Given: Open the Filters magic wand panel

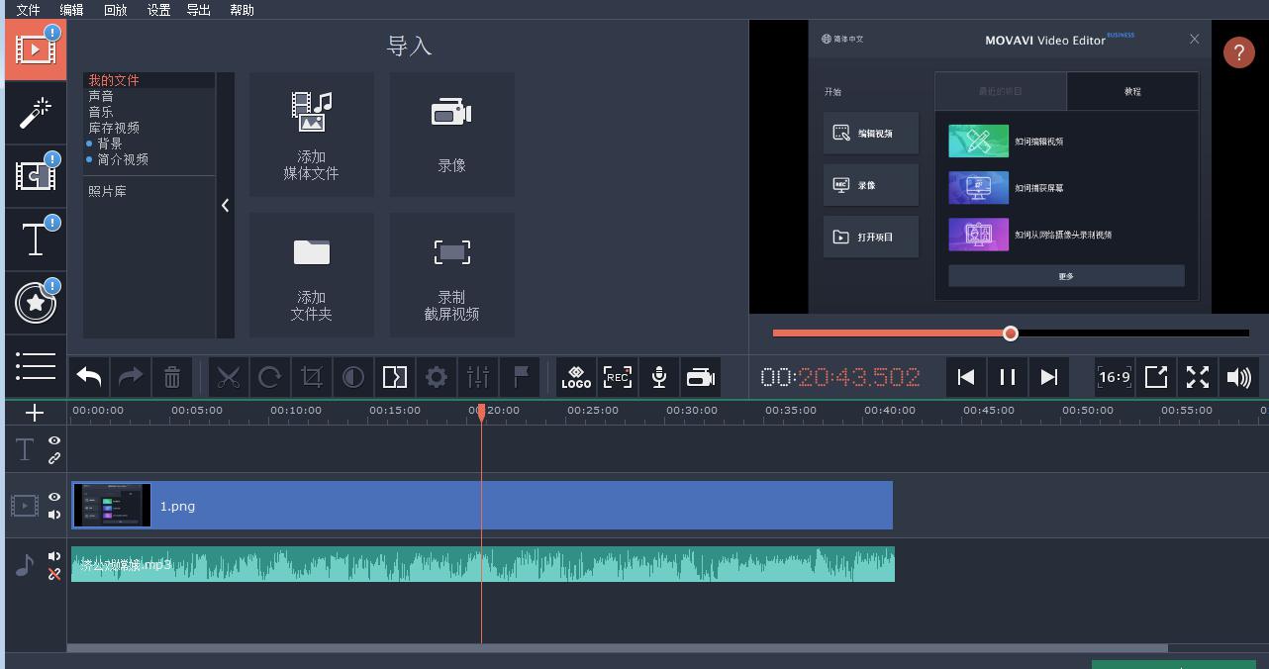Looking at the screenshot, I should tap(36, 112).
